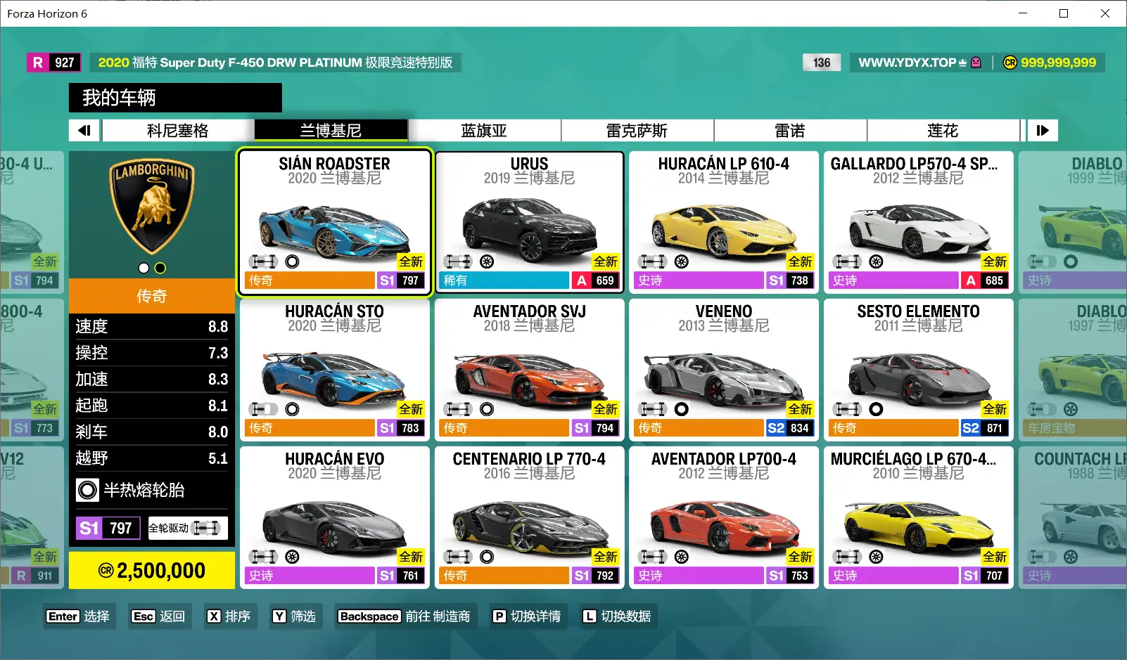Click the A 659 badge on Urus card

[594, 280]
